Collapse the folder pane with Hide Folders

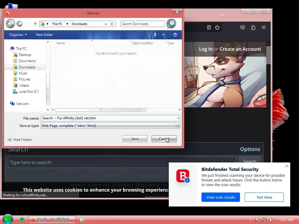[20, 140]
